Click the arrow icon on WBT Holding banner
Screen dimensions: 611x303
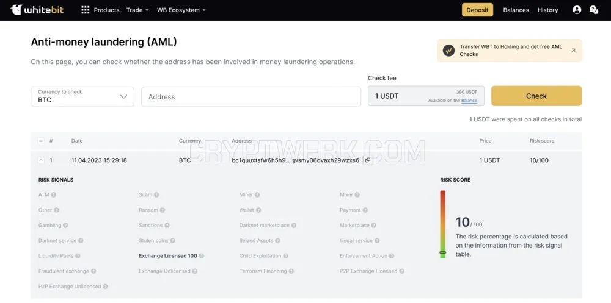point(573,50)
